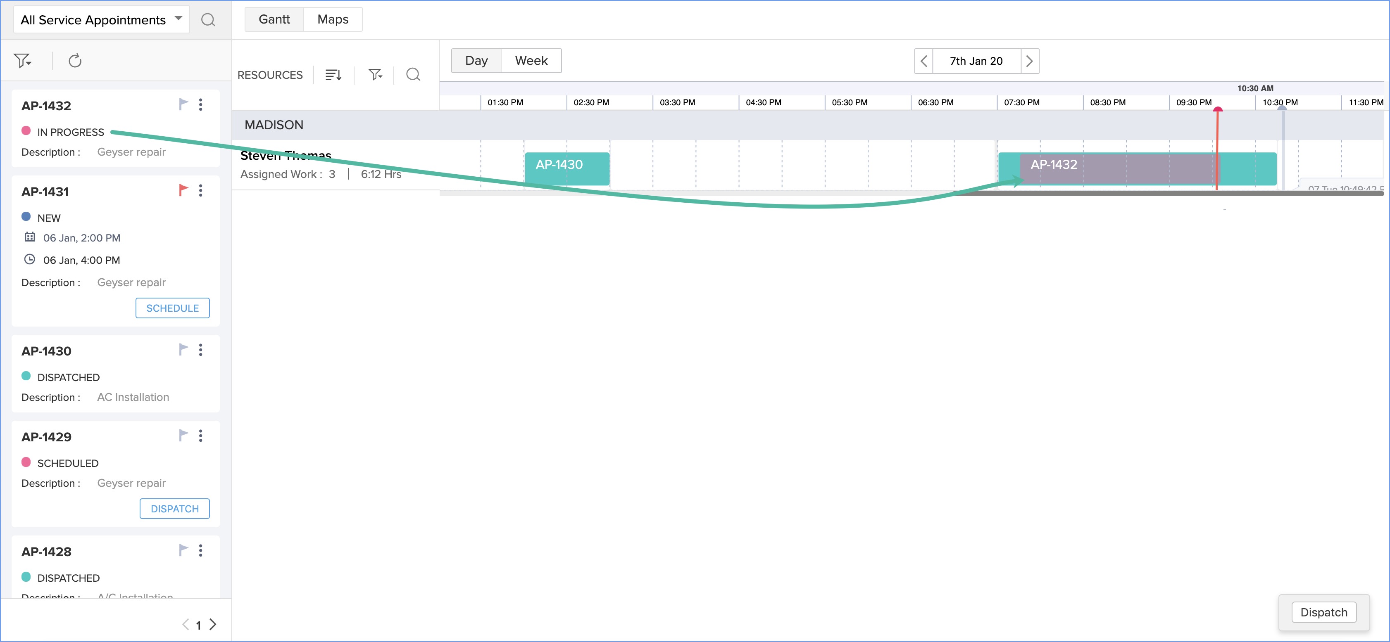The height and width of the screenshot is (642, 1390).
Task: Expand the All Service Appointments dropdown
Action: 102,20
